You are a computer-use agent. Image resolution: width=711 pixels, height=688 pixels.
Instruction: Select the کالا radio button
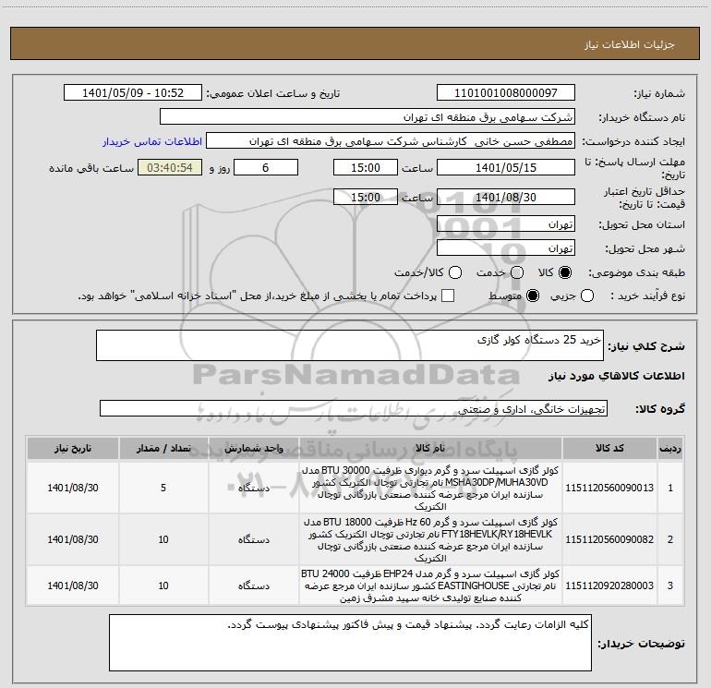click(565, 272)
